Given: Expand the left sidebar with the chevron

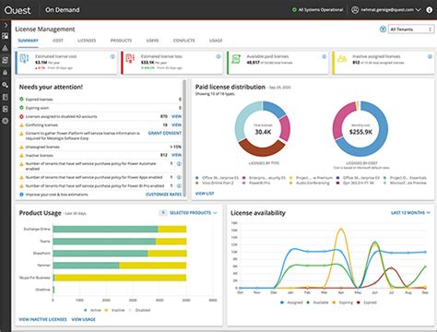Looking at the screenshot, I should [6, 25].
